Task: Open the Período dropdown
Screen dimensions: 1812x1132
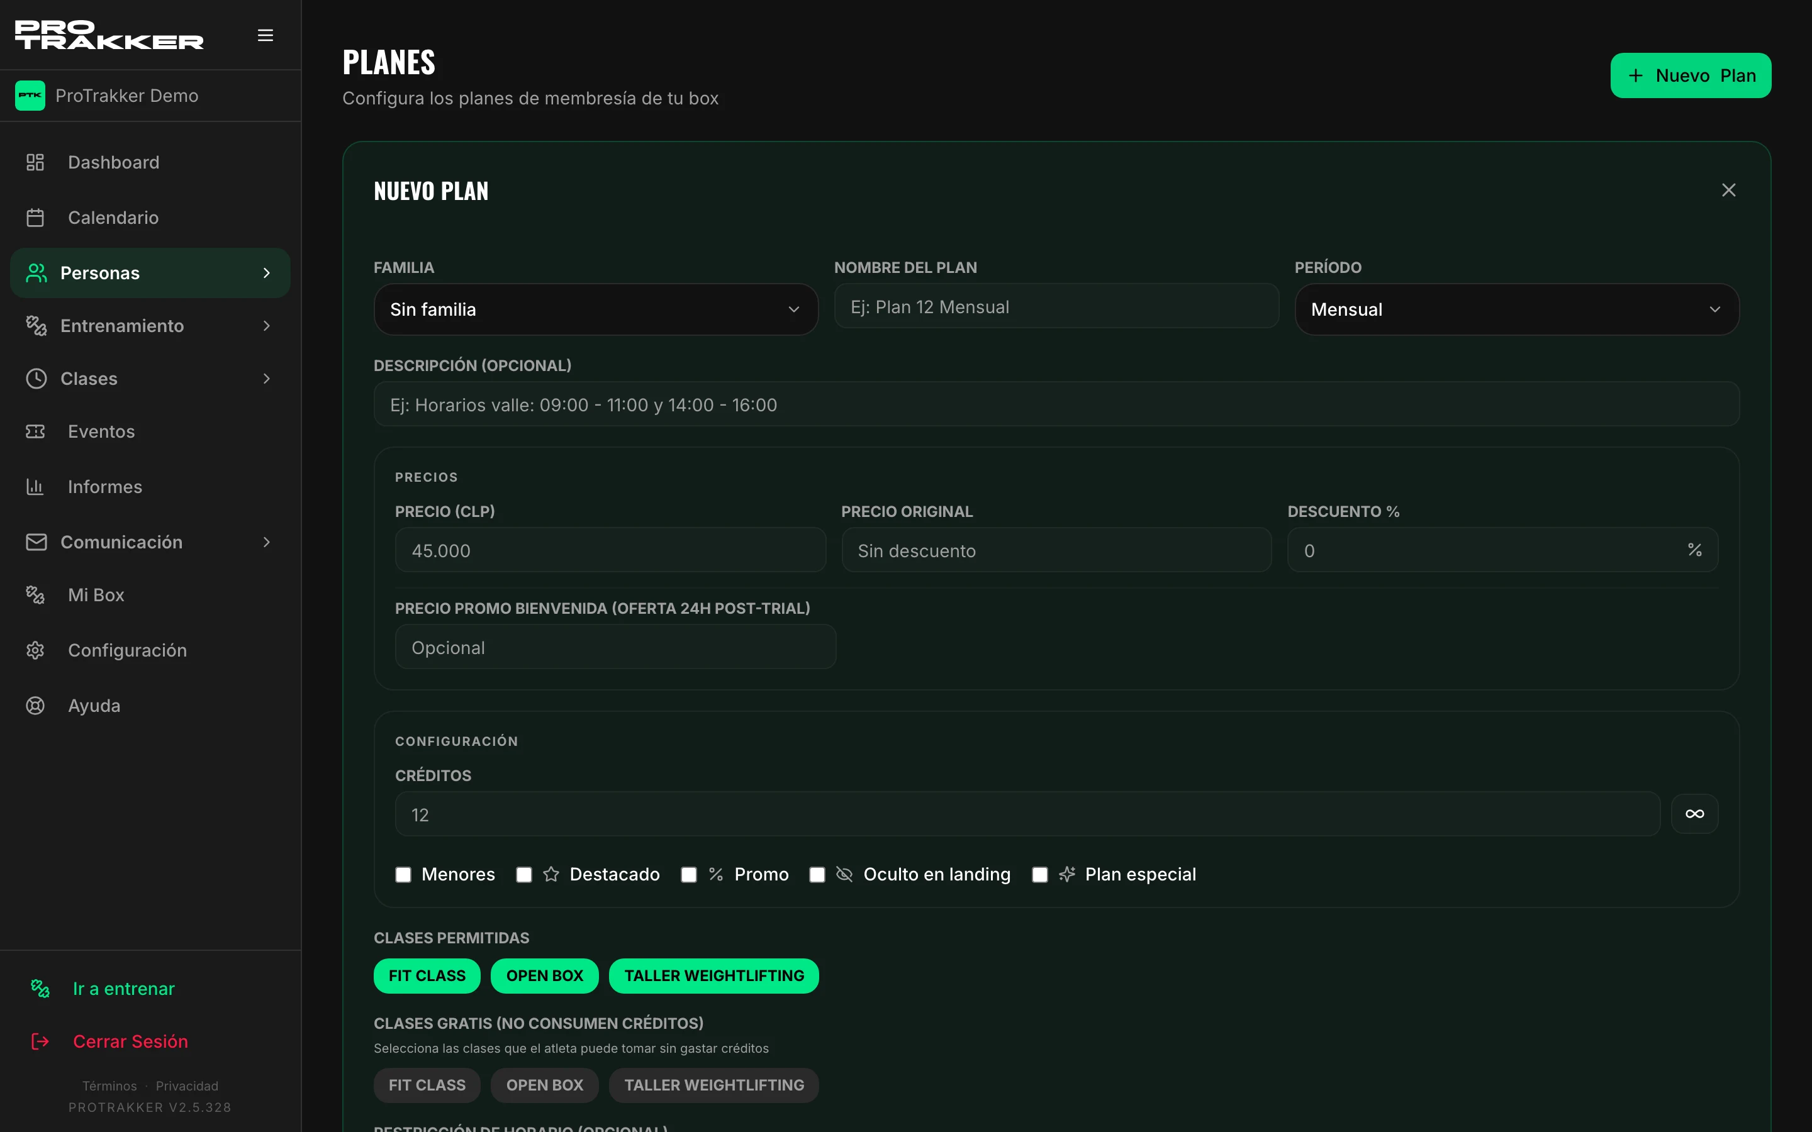Action: pyautogui.click(x=1517, y=309)
